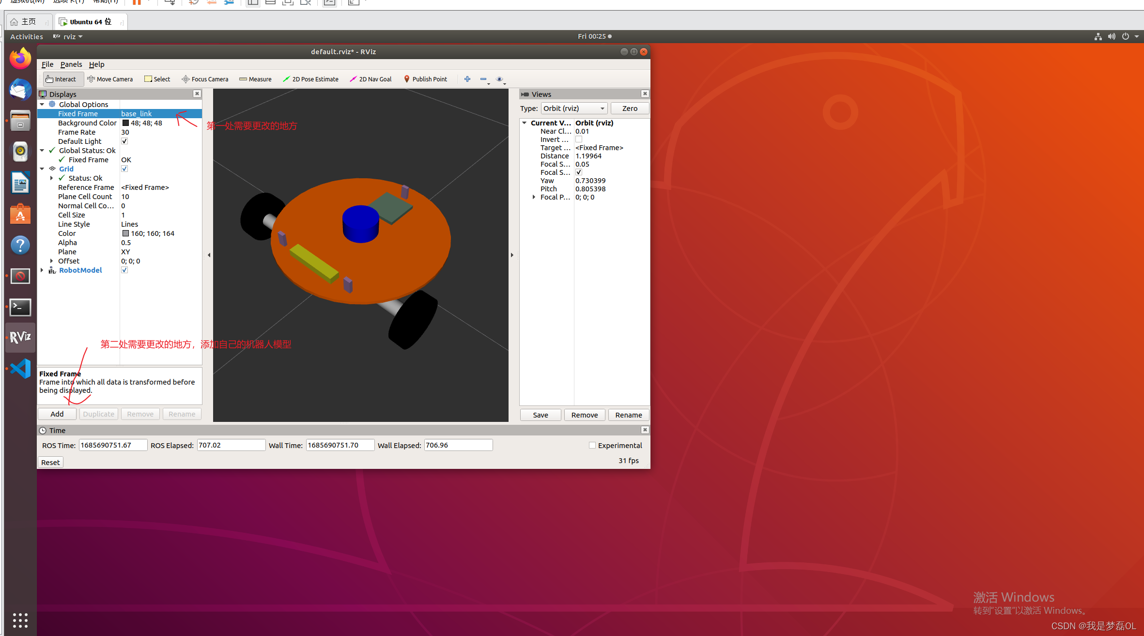
Task: Click the blue plus add-tool icon
Action: (467, 79)
